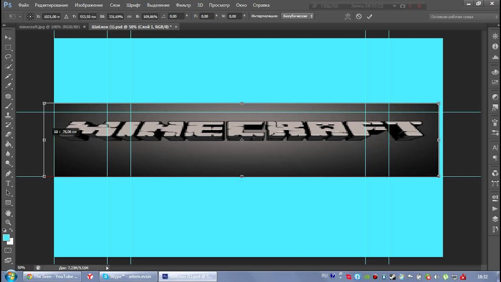Open the Color panel palette icon
Image resolution: width=501 pixels, height=282 pixels.
495,72
